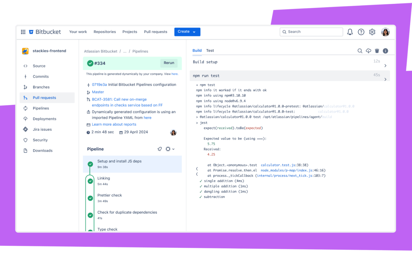Viewport: 412px width, 254px height.
Task: Click the Deployments cloud icon in sidebar
Action: coord(26,119)
